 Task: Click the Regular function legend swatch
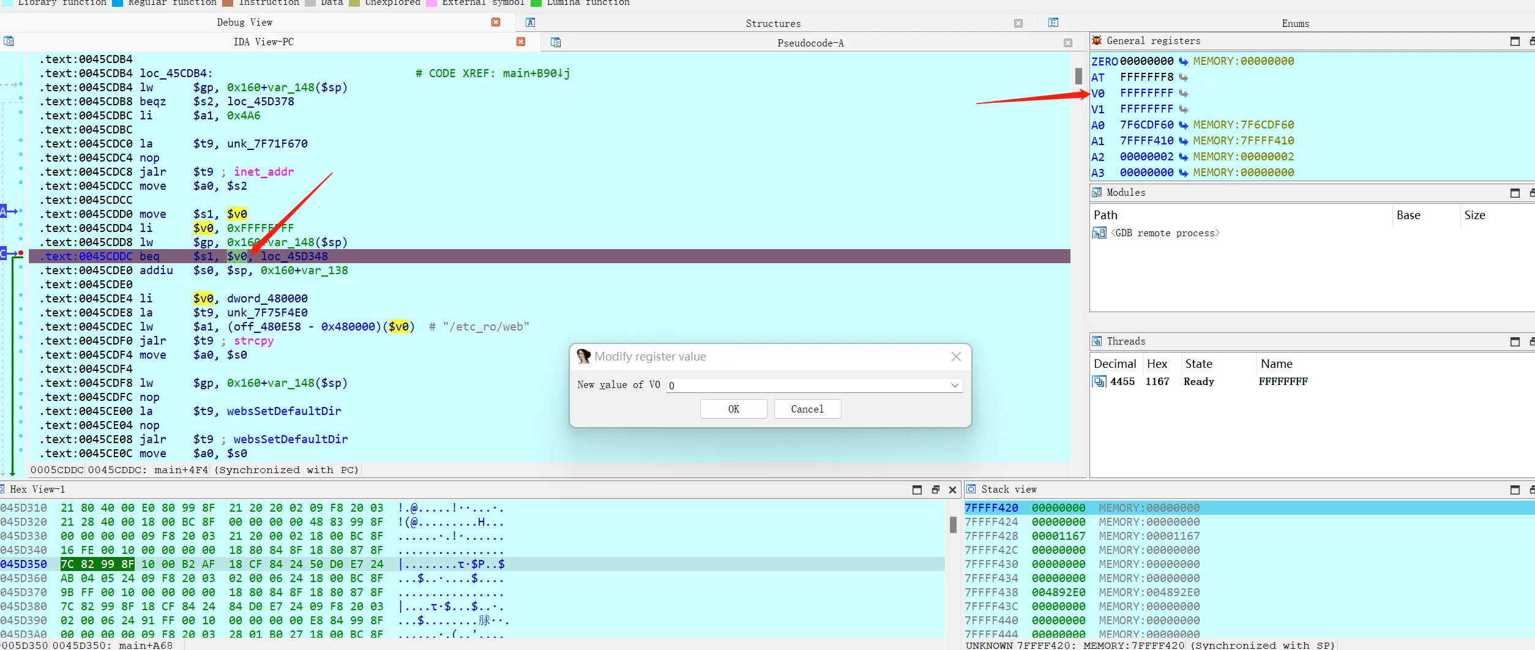point(118,3)
